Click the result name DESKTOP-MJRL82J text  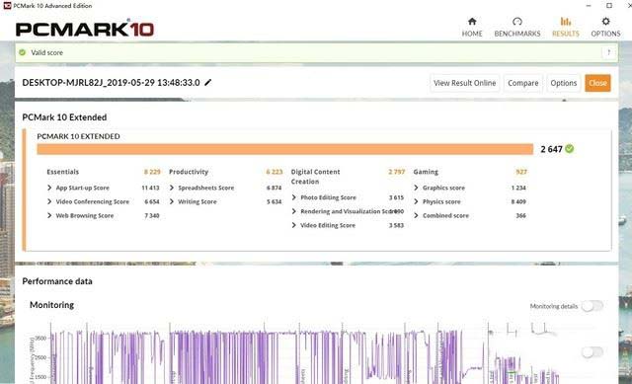pos(111,83)
